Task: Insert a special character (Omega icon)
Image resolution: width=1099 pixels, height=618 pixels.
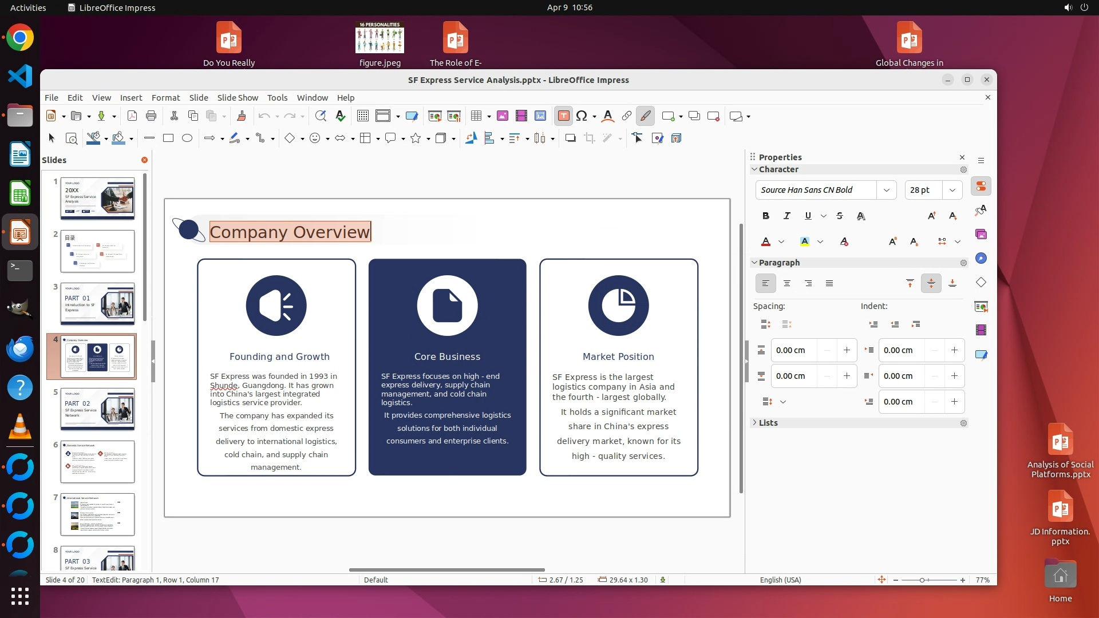Action: [582, 116]
